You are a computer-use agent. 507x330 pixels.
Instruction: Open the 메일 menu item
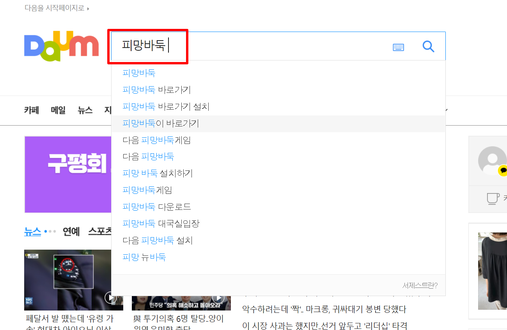click(x=58, y=110)
